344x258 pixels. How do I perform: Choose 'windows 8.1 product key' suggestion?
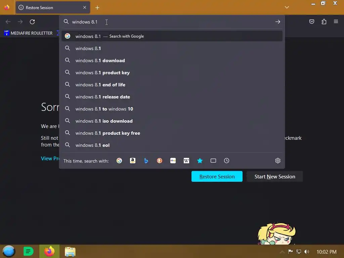(172, 73)
